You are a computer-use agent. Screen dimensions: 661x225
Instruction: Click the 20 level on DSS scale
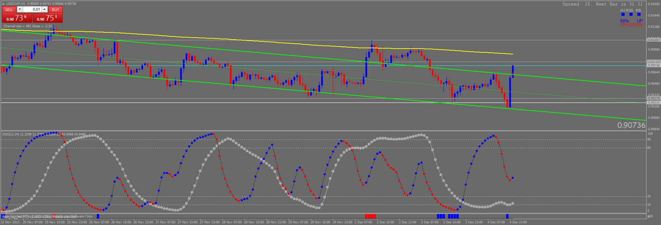(649, 196)
